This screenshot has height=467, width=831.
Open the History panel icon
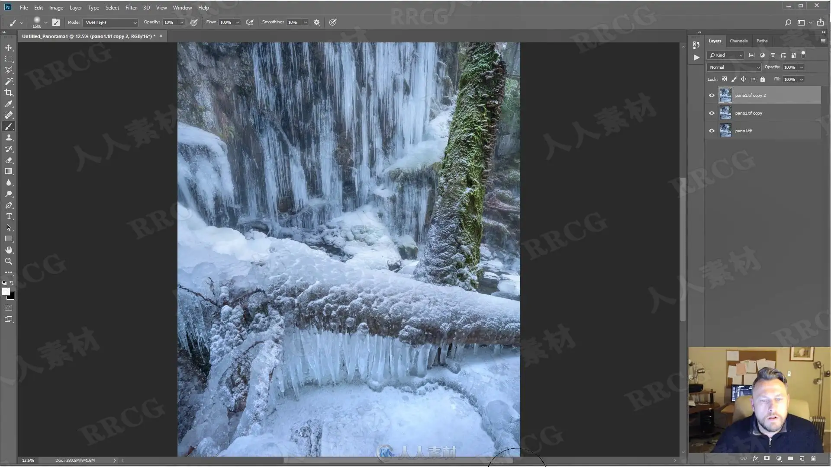696,45
